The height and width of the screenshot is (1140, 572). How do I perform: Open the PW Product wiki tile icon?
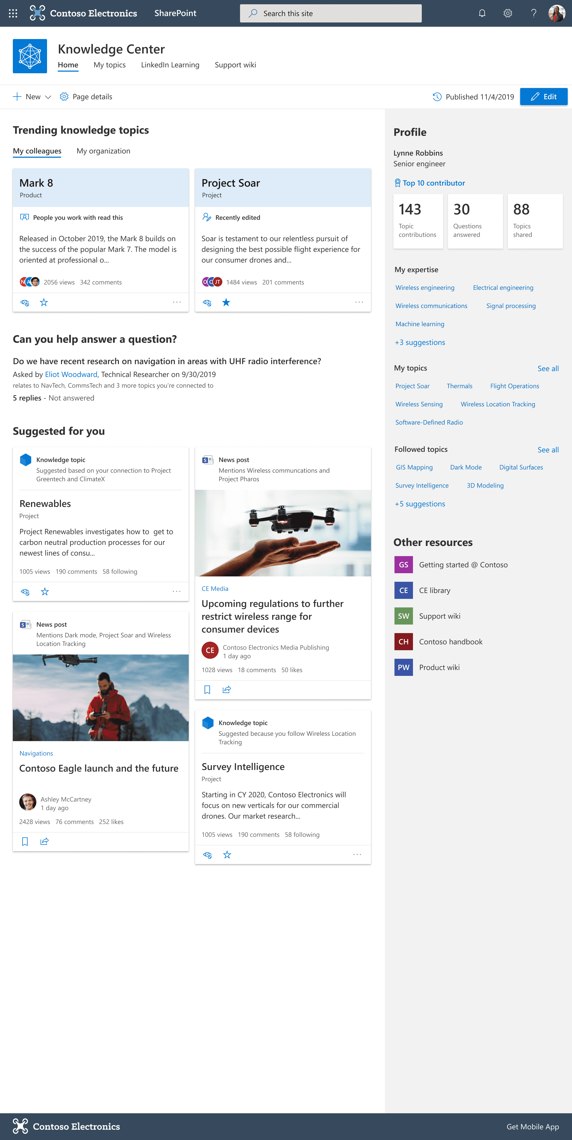[x=403, y=667]
